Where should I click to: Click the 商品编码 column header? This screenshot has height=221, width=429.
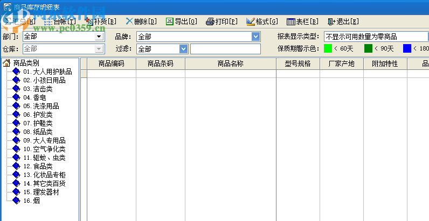(x=112, y=64)
